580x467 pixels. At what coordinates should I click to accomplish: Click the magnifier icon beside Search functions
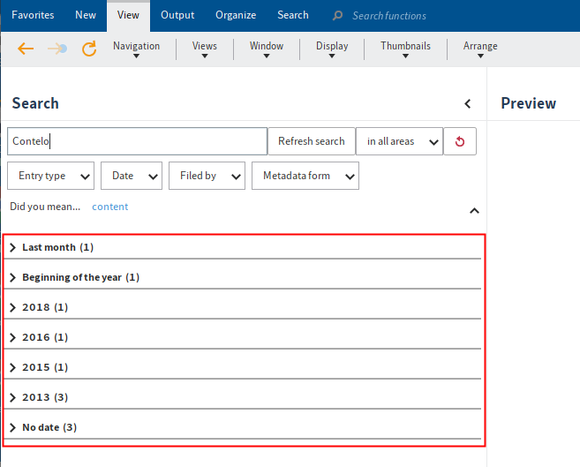point(337,16)
